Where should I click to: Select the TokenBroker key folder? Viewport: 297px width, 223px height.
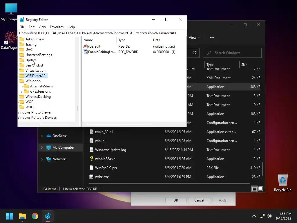pos(35,39)
